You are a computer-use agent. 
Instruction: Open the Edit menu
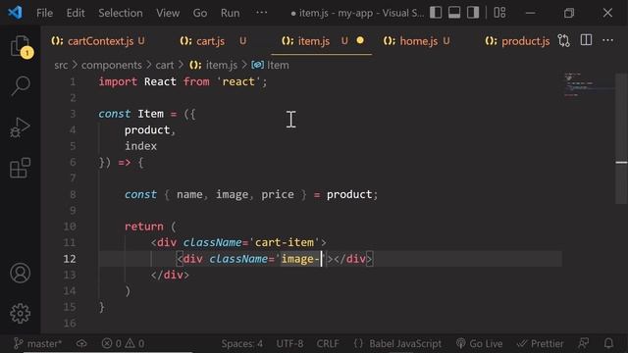click(76, 13)
